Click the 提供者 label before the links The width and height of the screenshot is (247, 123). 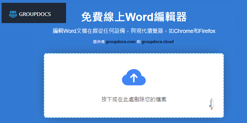[99, 42]
